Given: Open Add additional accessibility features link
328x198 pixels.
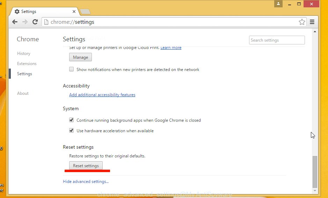Looking at the screenshot, I should point(102,95).
